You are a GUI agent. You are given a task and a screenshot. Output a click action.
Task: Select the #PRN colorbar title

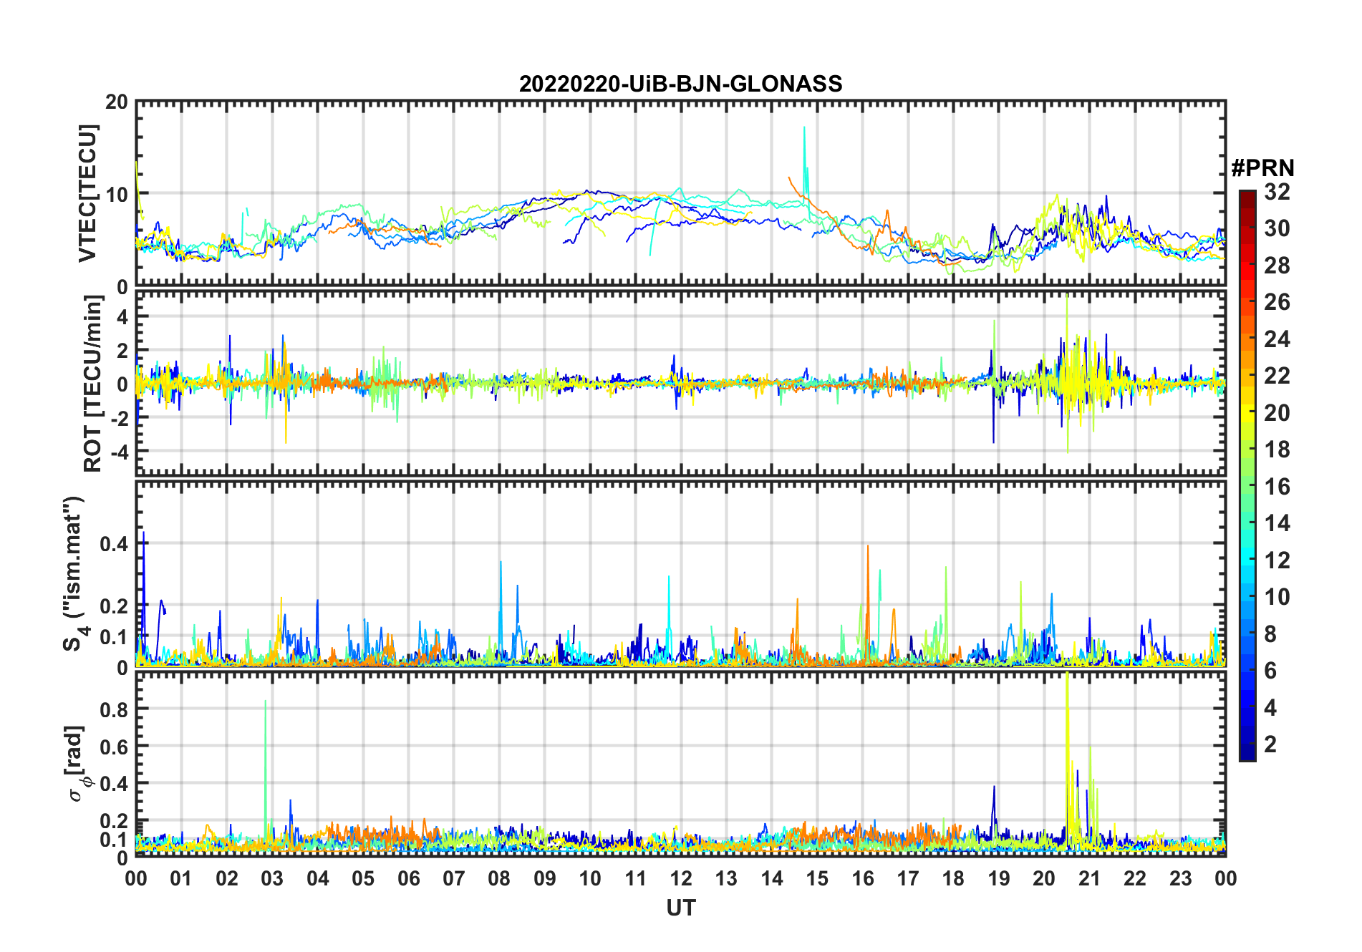tap(1262, 168)
